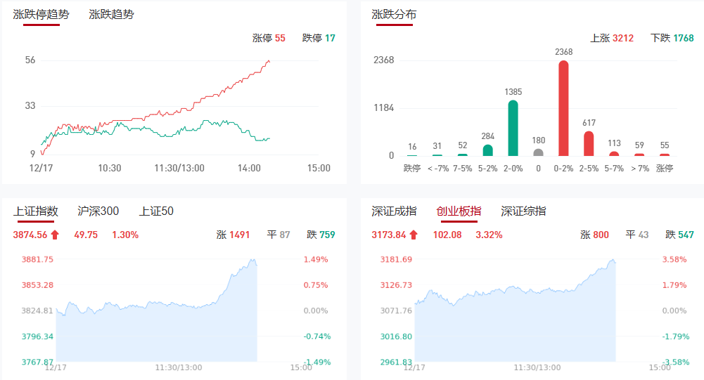Open the 深证成指 tab
Screen dimensions: 704x380
pos(394,211)
